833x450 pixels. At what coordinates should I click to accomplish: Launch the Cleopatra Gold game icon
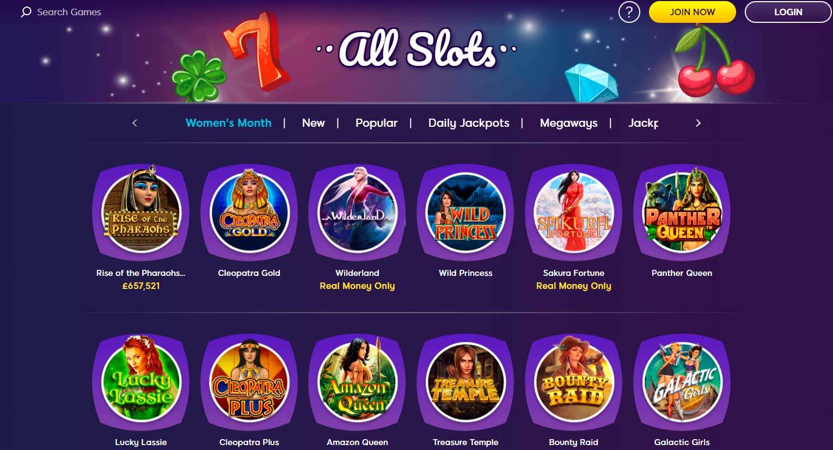pyautogui.click(x=249, y=212)
